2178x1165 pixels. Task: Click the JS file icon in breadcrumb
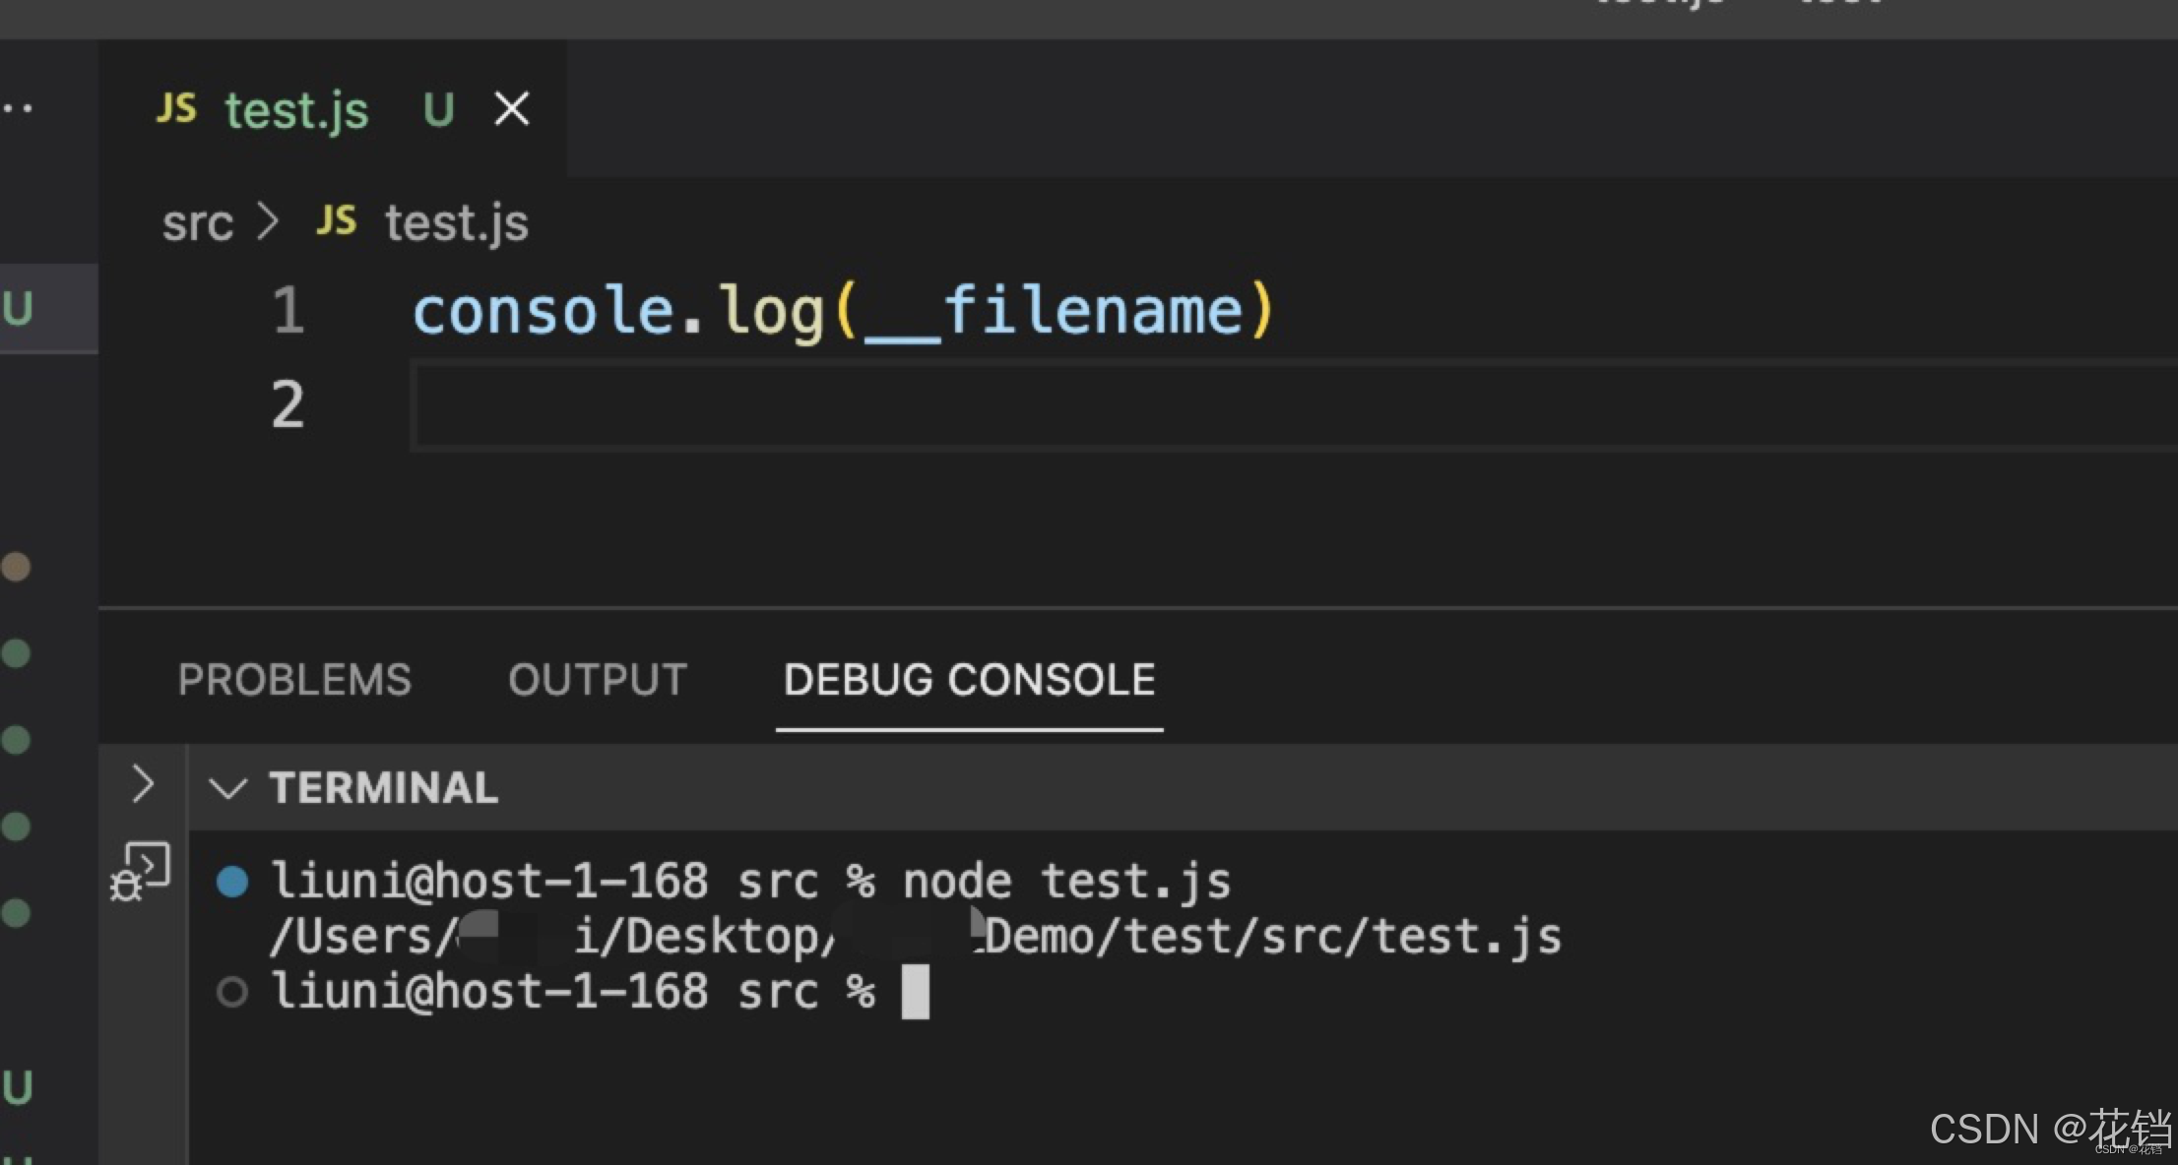pos(336,221)
